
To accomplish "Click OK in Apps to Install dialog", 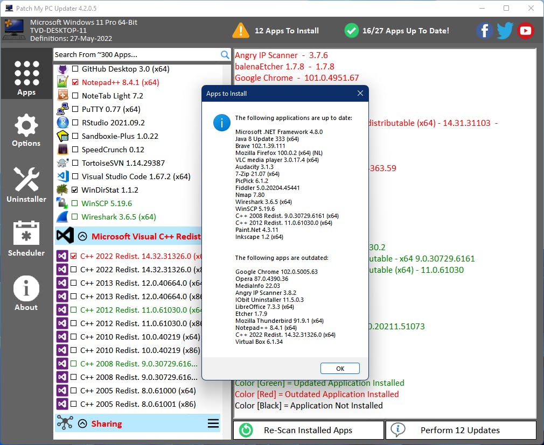I will pos(340,369).
